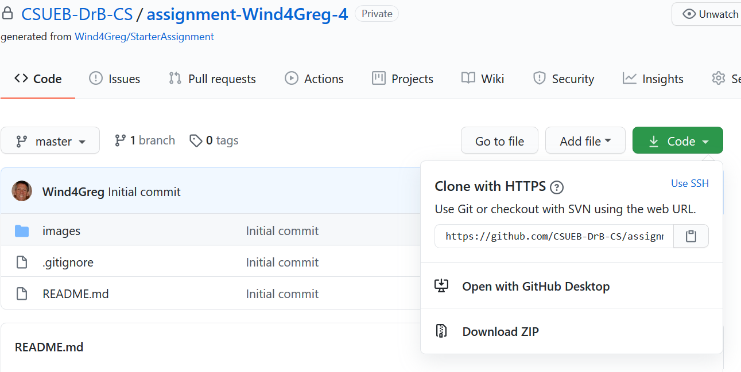
Task: Copy the HTTPS clone URL to clipboard
Action: coord(691,236)
